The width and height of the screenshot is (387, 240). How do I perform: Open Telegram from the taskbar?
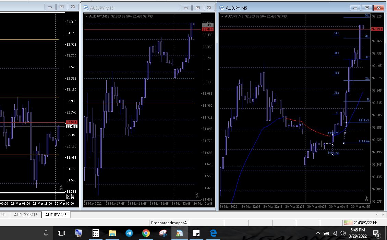(129, 233)
